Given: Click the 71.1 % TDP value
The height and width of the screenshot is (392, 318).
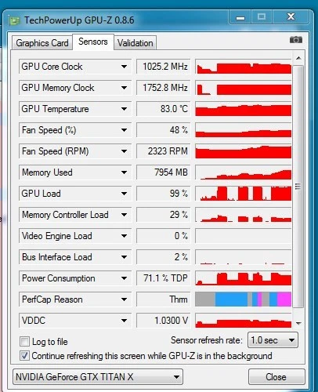Looking at the screenshot, I should pos(164,278).
